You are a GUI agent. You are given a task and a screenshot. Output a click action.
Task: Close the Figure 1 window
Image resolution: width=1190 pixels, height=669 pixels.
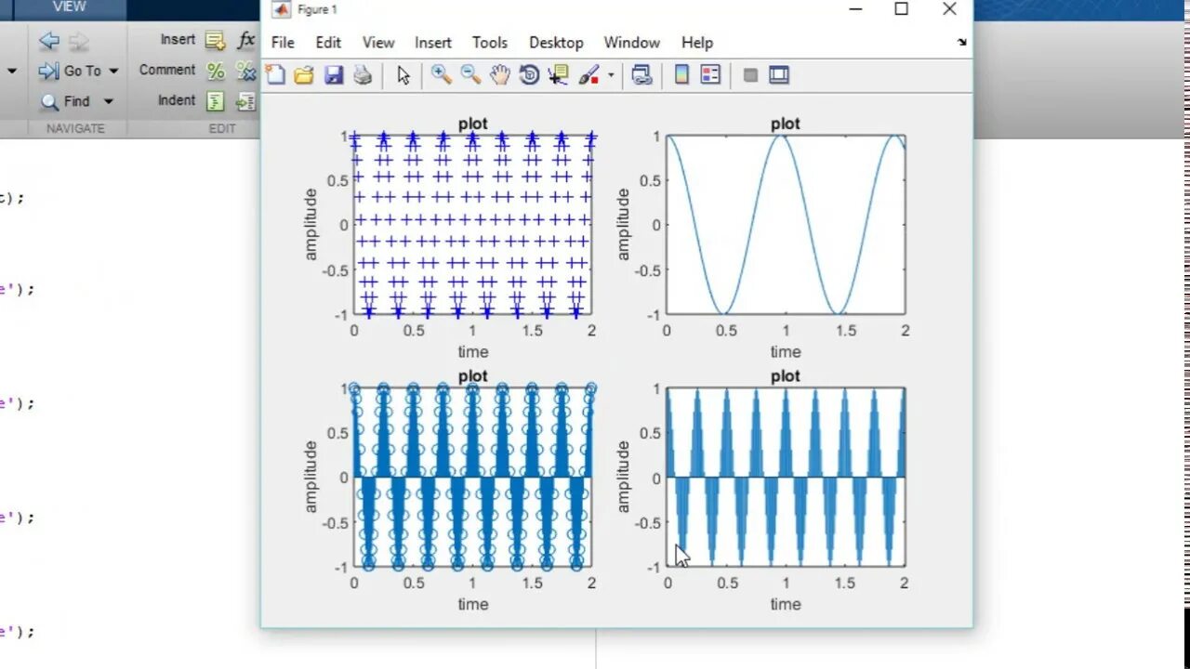pyautogui.click(x=948, y=9)
